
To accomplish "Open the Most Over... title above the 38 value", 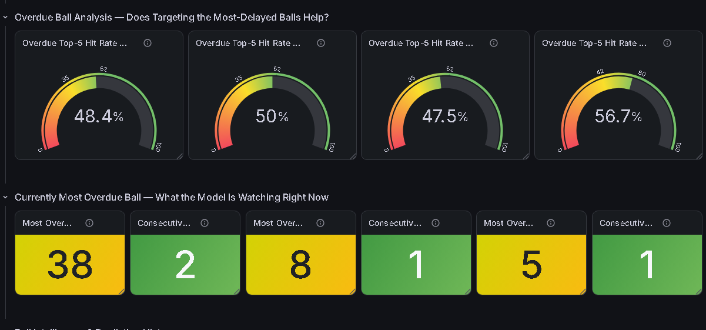I will tap(47, 223).
